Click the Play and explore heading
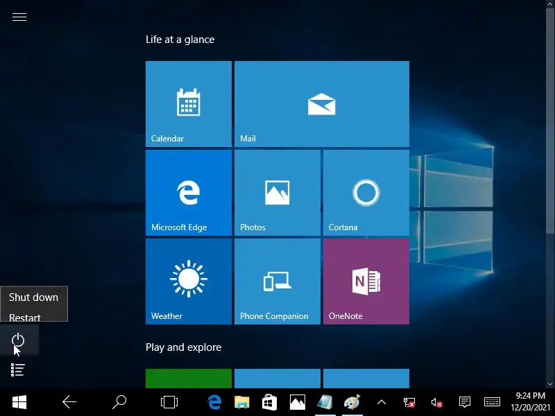Viewport: 555px width, 416px height. click(x=183, y=347)
